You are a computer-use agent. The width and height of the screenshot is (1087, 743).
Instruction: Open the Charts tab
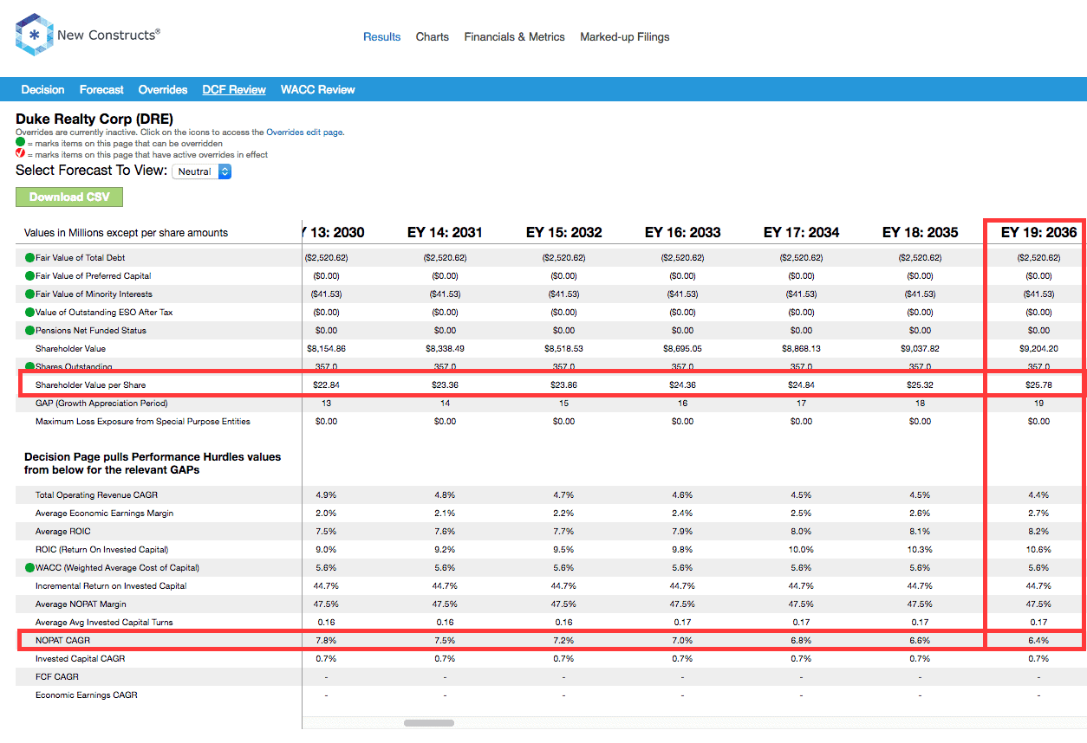coord(433,37)
